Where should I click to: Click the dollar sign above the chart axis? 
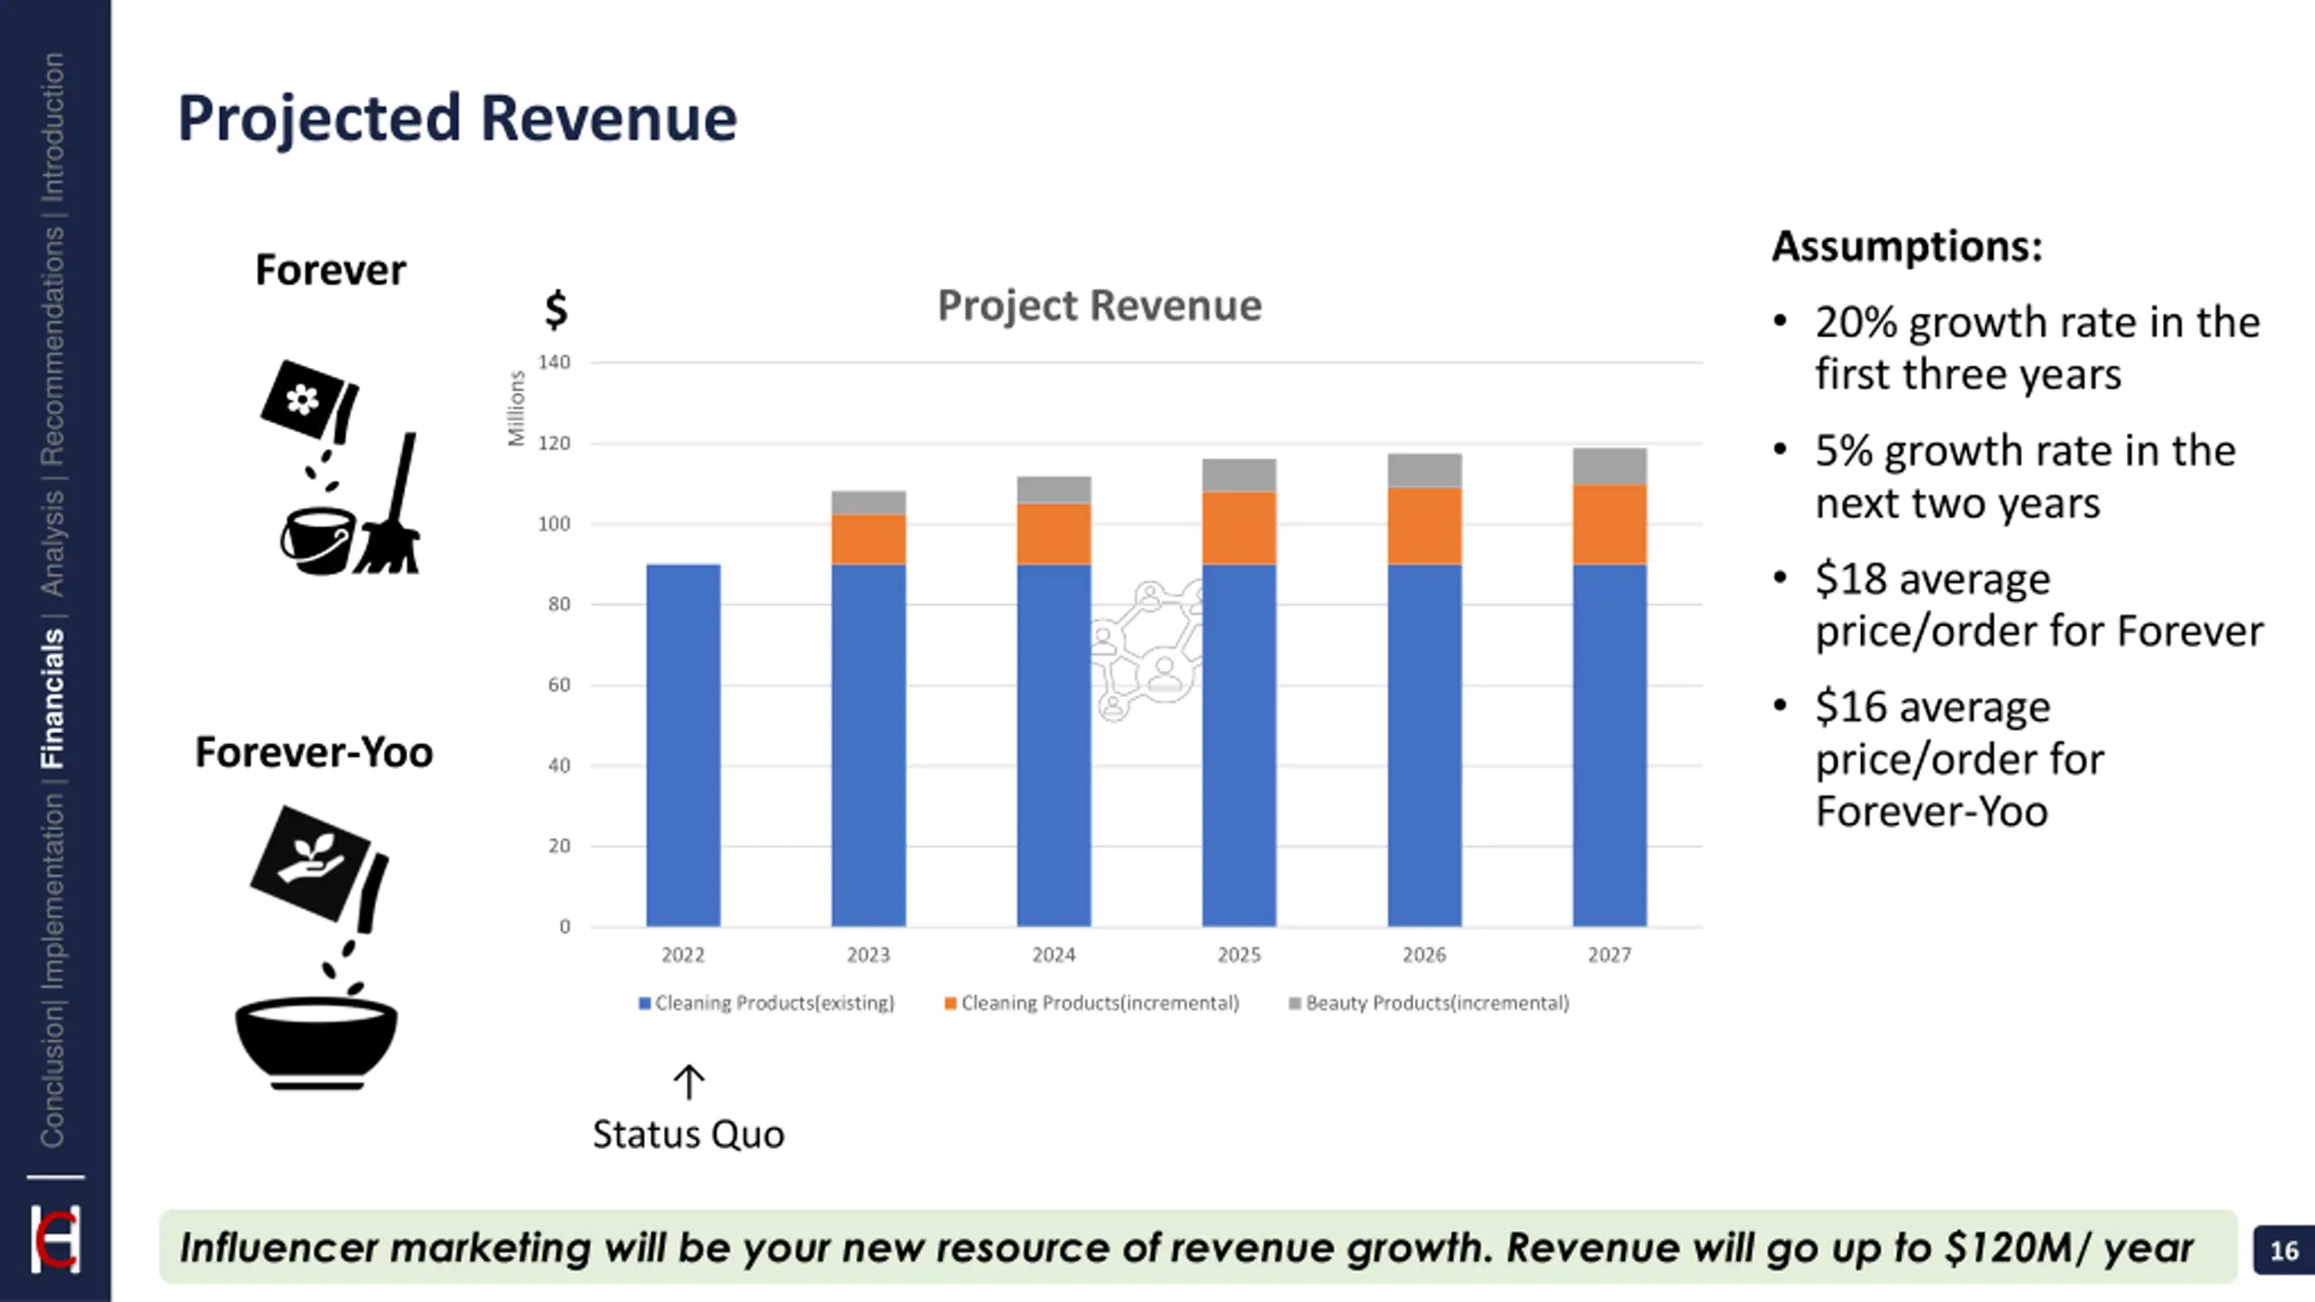(x=556, y=310)
